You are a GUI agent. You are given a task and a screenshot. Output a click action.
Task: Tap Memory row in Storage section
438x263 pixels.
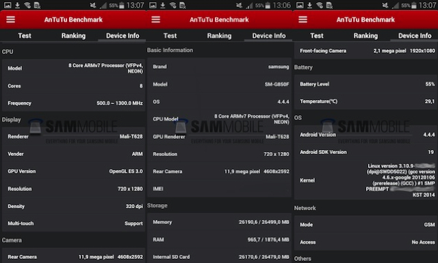(220, 222)
